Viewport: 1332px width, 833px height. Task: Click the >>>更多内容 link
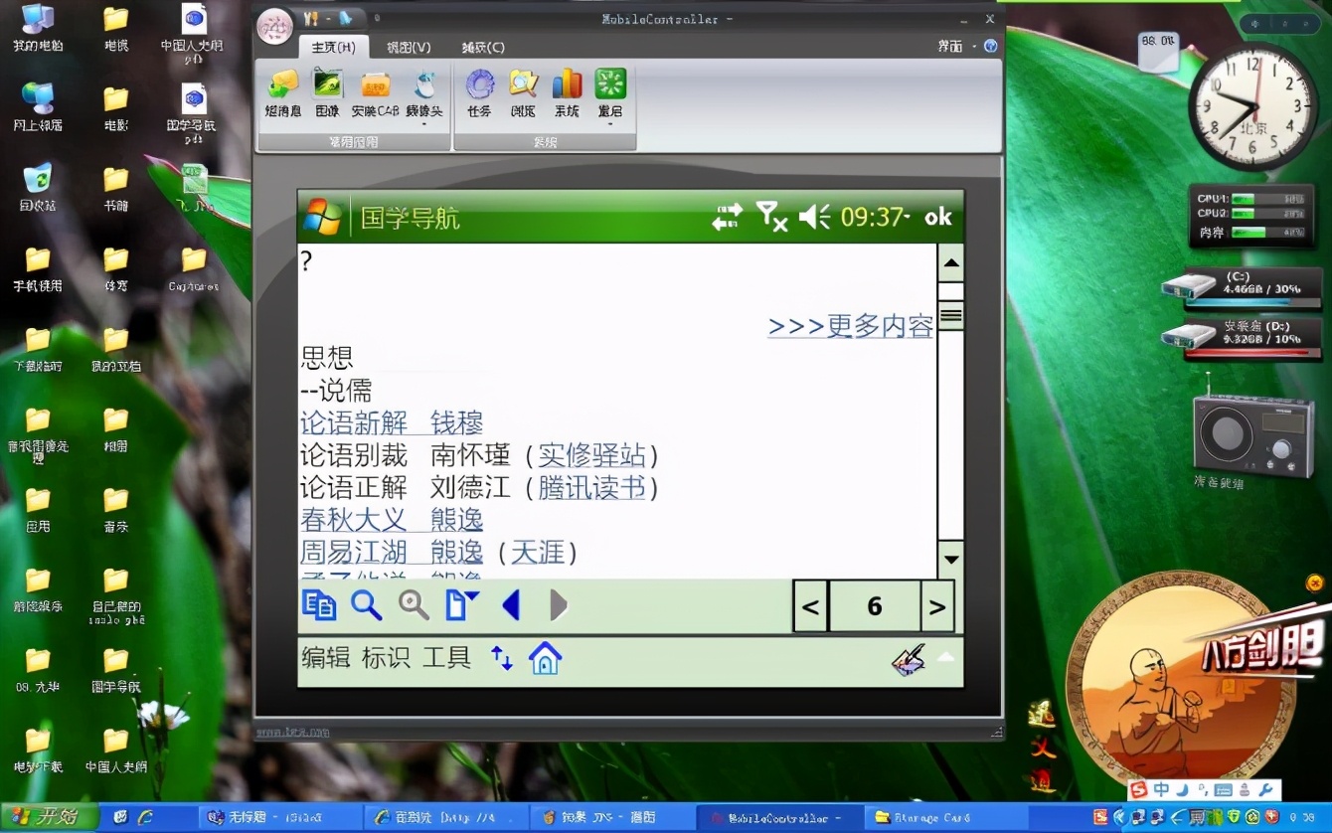pyautogui.click(x=850, y=326)
